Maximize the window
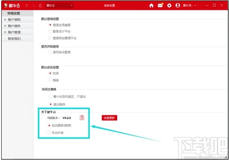The height and width of the screenshot is (160, 229). (x=214, y=5)
